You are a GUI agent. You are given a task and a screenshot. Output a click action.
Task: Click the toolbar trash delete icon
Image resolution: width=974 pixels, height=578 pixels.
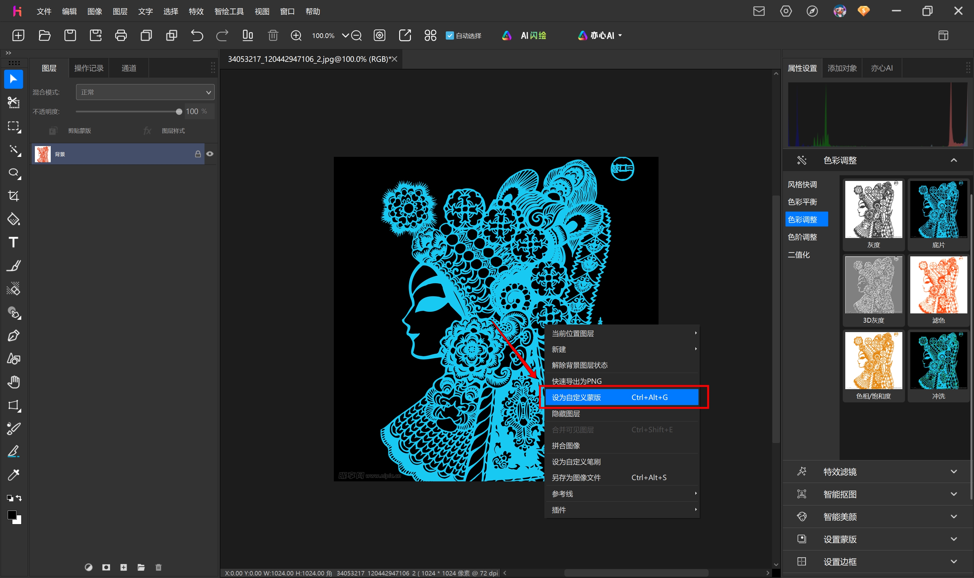click(x=273, y=35)
